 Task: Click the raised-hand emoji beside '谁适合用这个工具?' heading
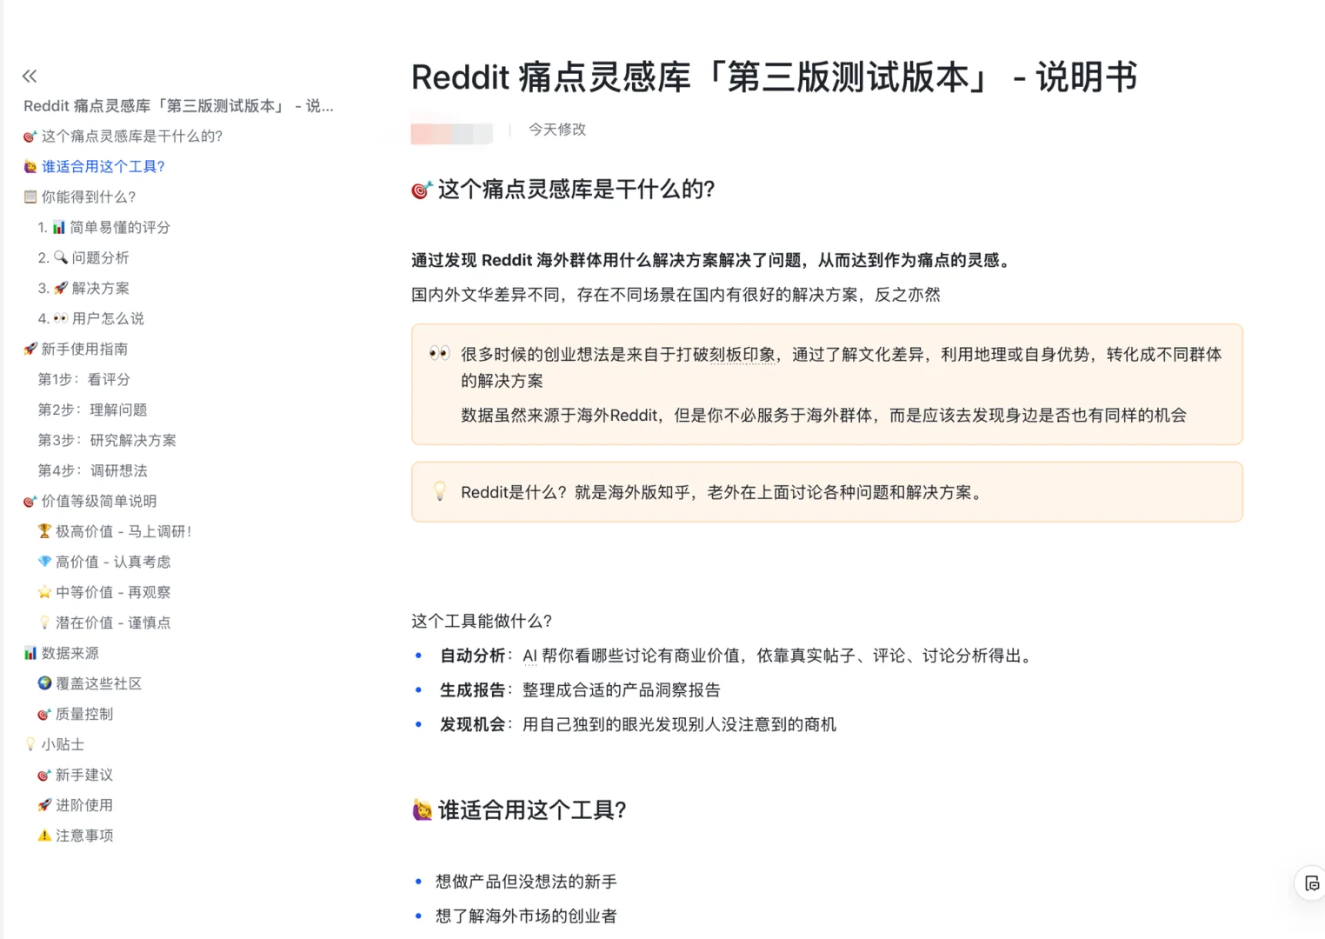422,810
